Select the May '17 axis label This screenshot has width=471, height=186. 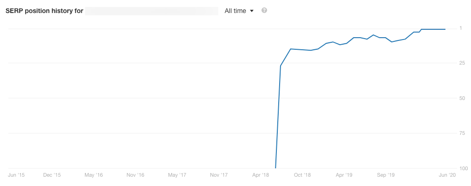click(177, 175)
